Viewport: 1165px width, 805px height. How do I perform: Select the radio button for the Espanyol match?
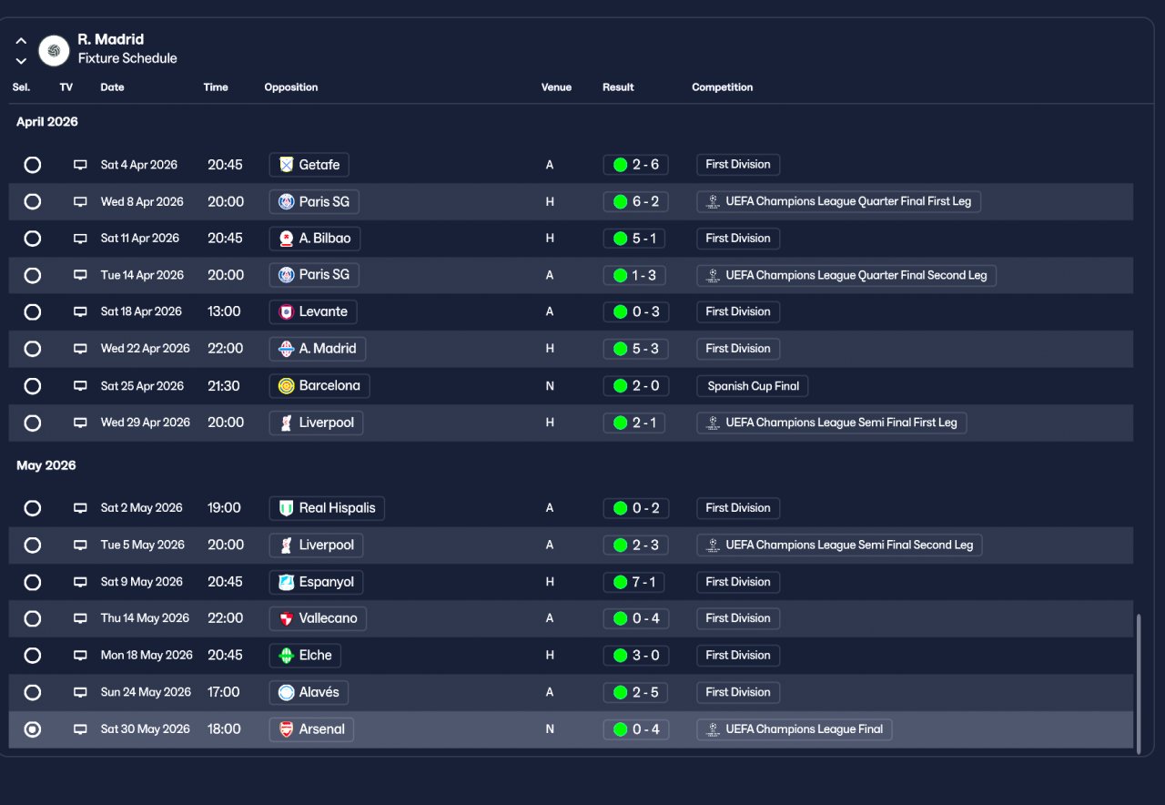[33, 582]
